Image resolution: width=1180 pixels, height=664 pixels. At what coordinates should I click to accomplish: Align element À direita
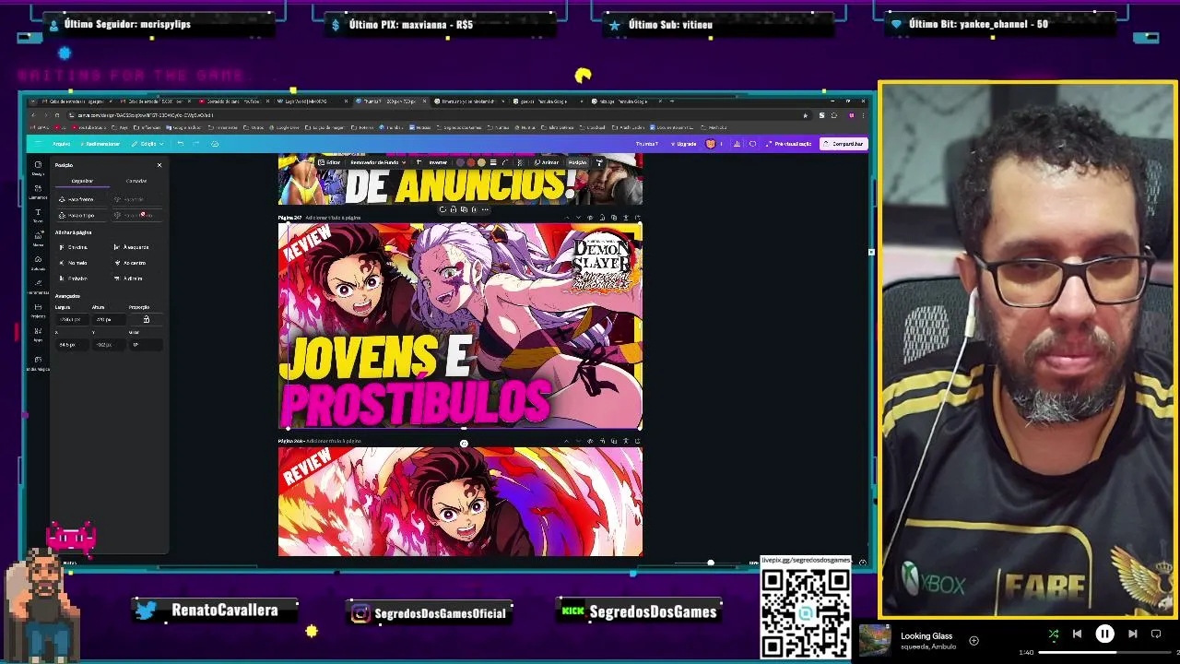129,279
